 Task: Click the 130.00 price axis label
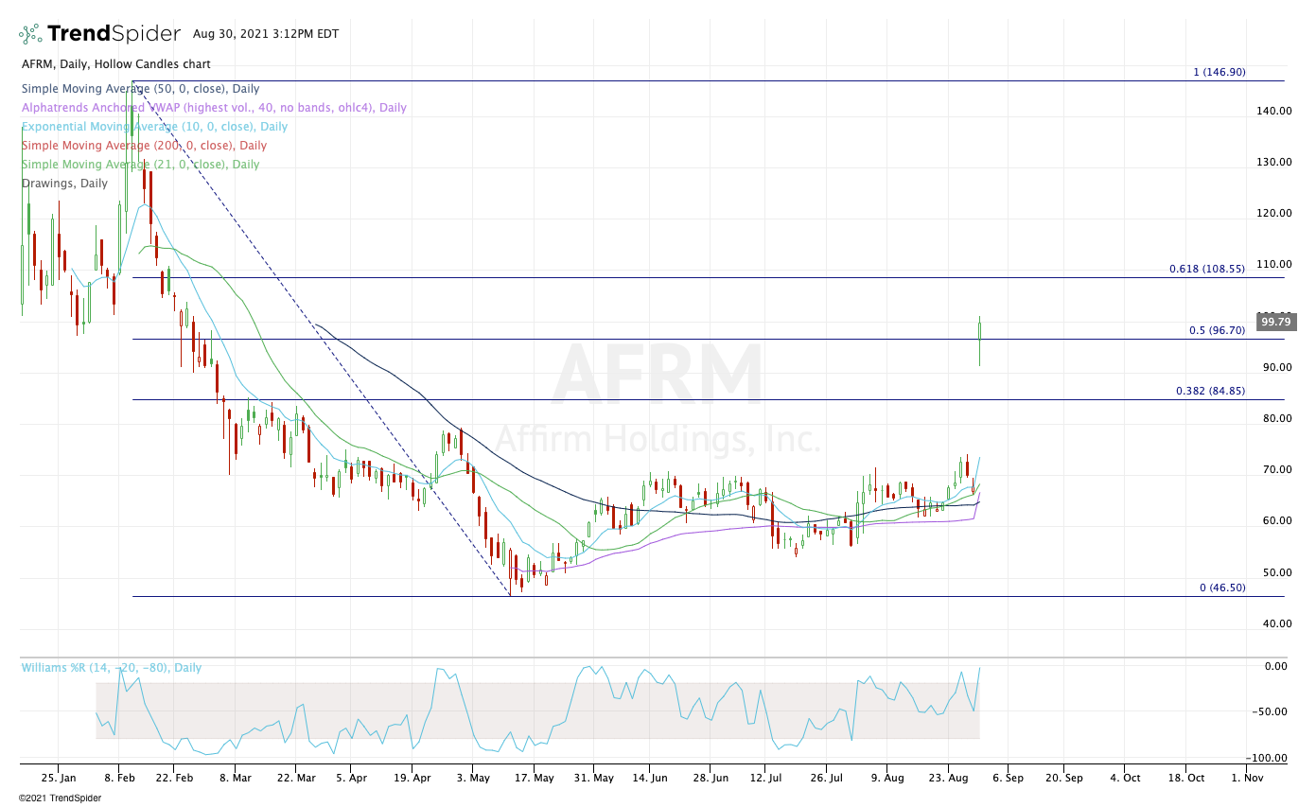click(1274, 162)
